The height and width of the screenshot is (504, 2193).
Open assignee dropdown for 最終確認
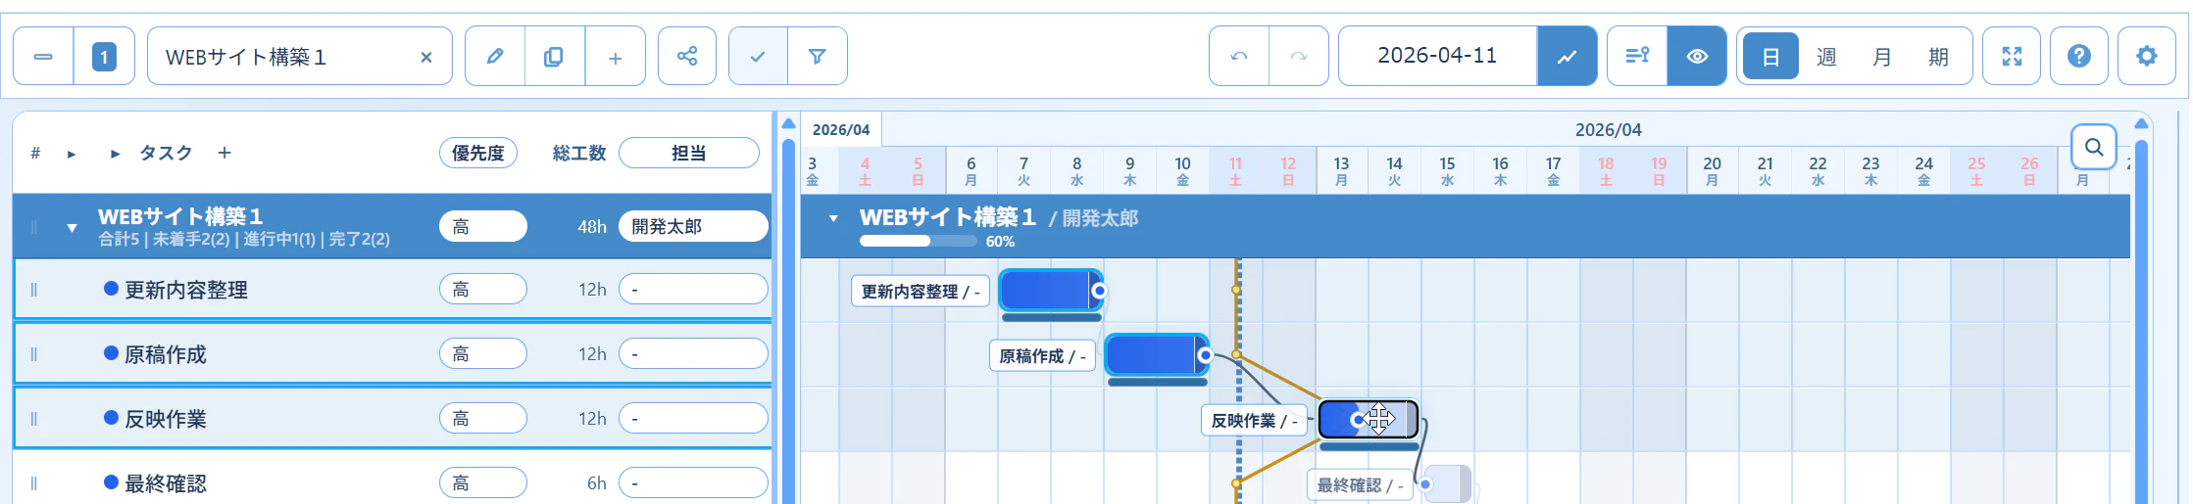click(x=693, y=482)
